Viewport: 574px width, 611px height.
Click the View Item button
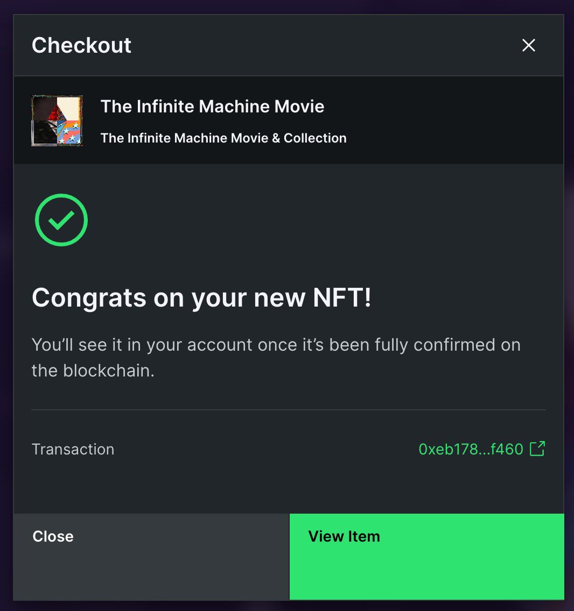[x=426, y=557]
